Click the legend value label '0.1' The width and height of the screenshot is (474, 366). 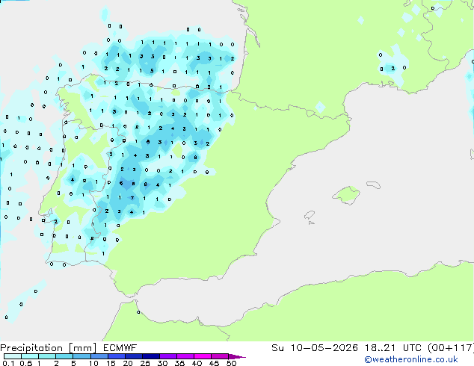[8, 363]
